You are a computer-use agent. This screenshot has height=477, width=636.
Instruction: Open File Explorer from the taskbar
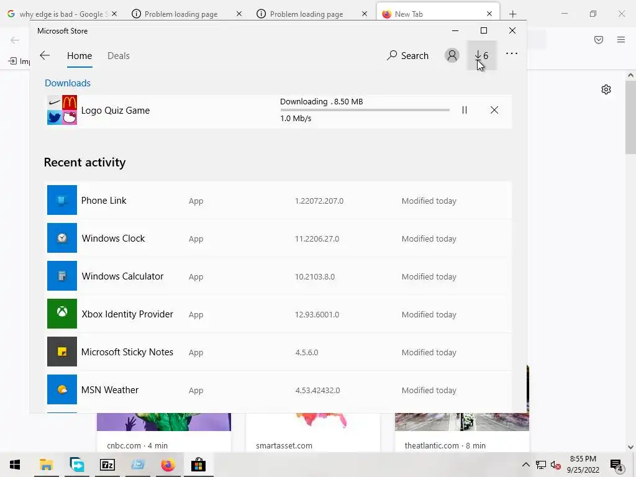tap(46, 465)
